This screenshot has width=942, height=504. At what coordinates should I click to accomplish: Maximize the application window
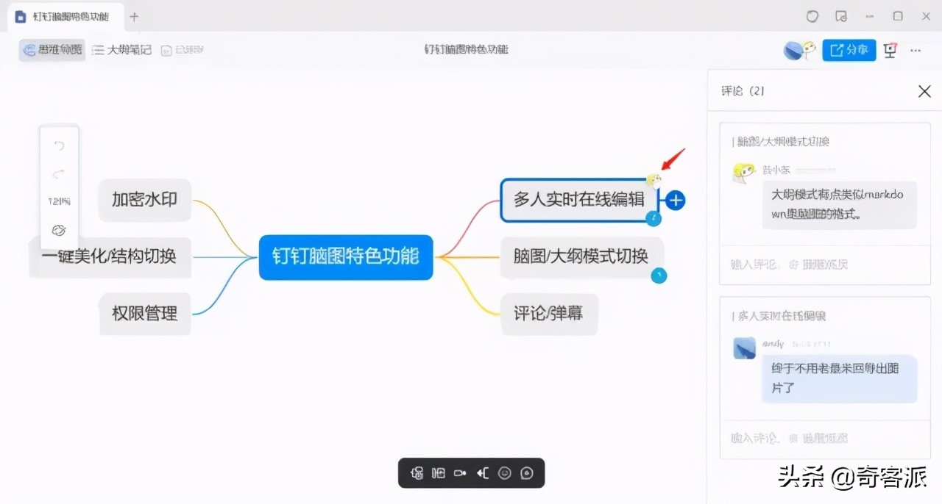898,16
